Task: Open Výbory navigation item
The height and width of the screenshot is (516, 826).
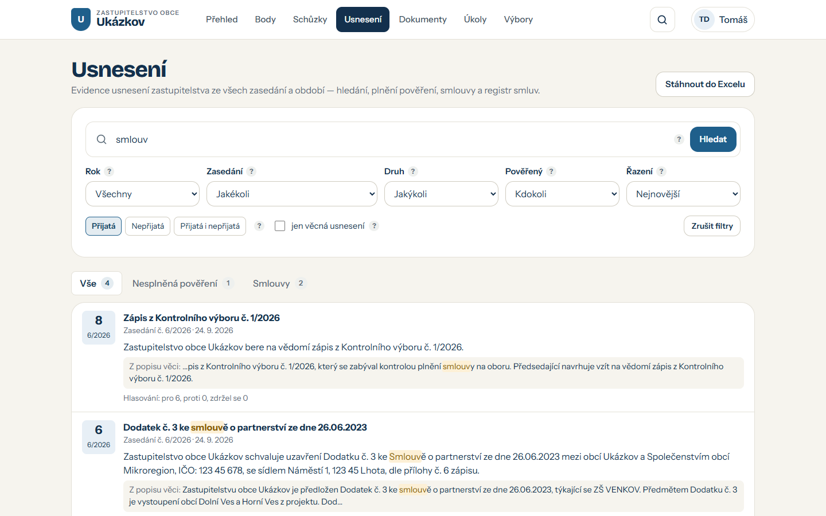Action: 519,19
